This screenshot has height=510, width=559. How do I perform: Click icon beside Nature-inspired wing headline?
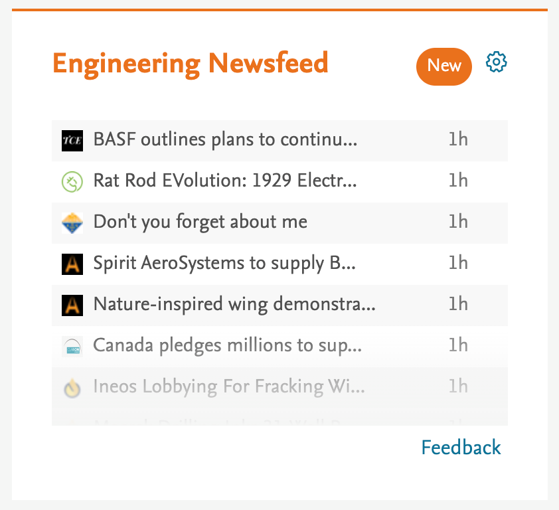[x=72, y=305]
